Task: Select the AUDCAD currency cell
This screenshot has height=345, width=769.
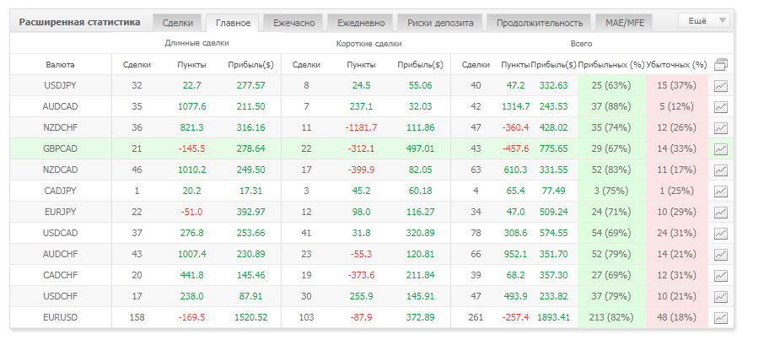Action: coord(61,106)
